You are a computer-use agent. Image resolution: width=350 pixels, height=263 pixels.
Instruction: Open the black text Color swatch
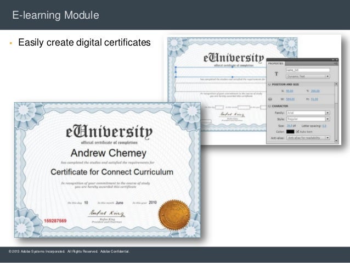tap(290, 132)
